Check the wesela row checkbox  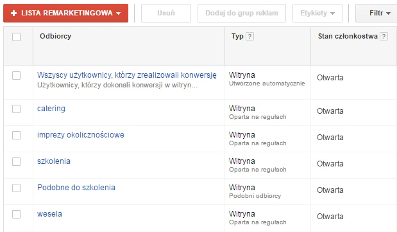pos(16,215)
